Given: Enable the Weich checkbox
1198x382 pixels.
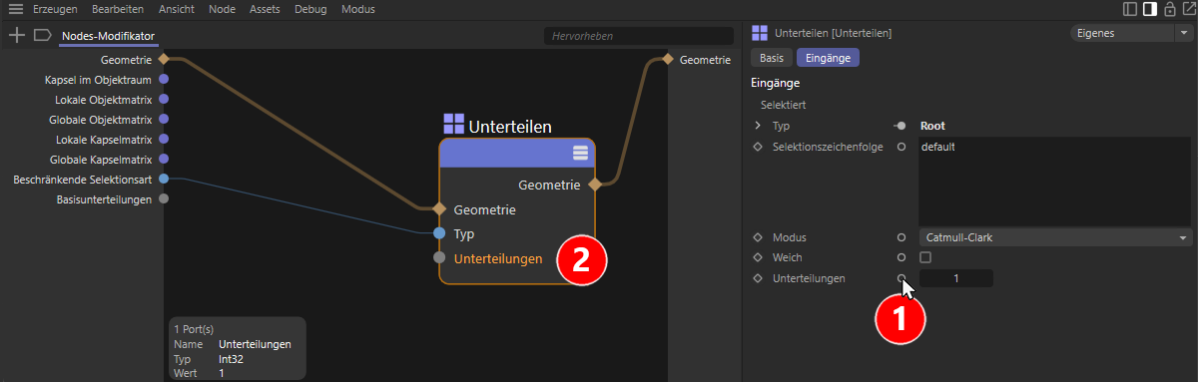Looking at the screenshot, I should [925, 257].
